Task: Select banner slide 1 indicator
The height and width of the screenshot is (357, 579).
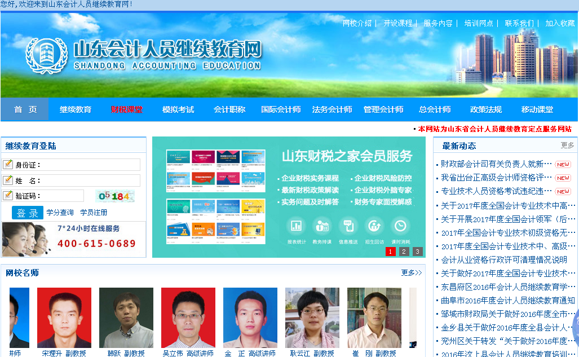Action: pos(391,252)
